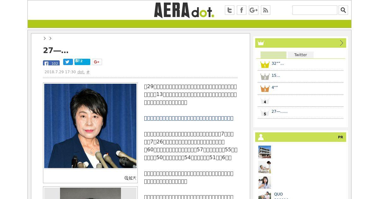Tweet the article with the Twitter share button

tap(68, 62)
